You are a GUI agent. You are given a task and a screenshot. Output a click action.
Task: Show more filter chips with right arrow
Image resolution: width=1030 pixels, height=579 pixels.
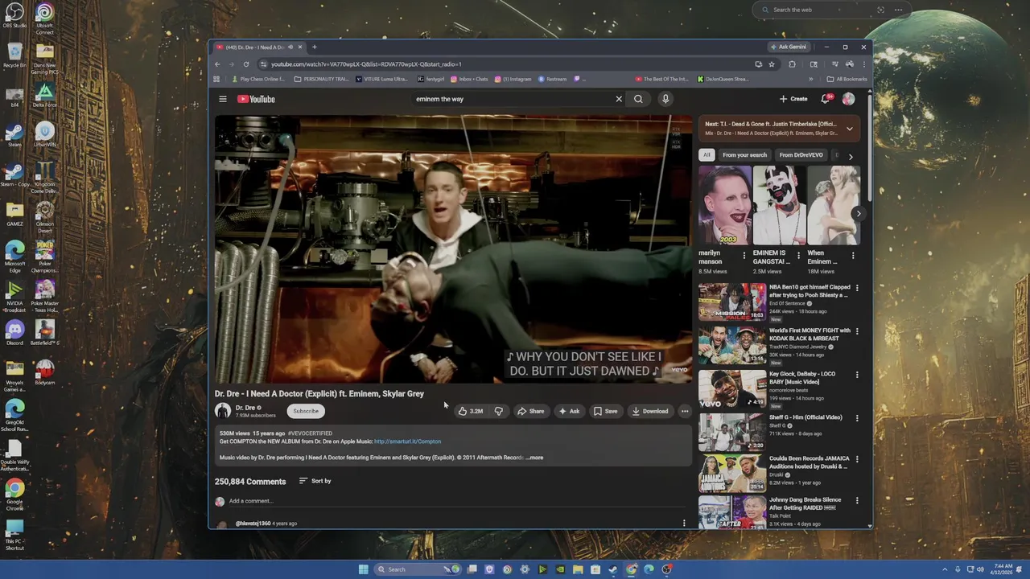pos(851,156)
